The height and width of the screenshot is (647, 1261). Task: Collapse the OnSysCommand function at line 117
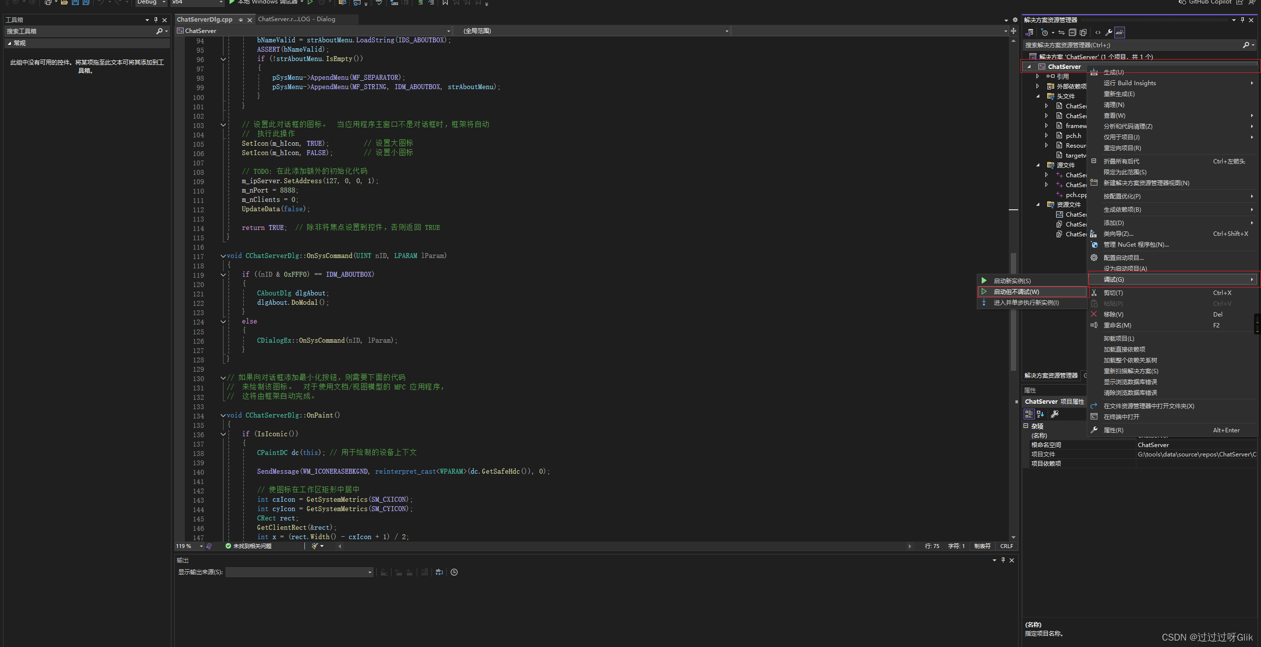[x=223, y=256]
